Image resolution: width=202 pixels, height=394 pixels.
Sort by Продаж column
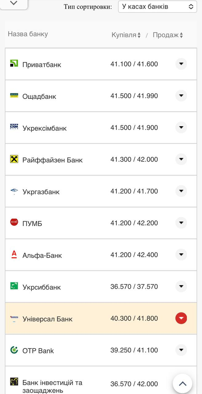[168, 35]
